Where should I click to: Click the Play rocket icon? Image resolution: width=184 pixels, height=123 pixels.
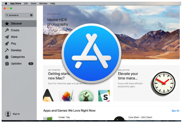point(7,44)
